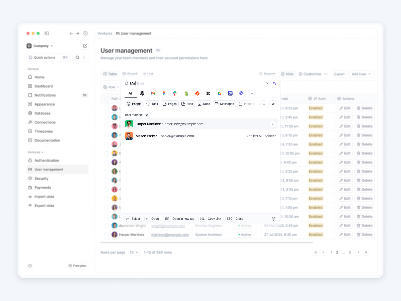
Task: Open the Add User dropdown
Action: tap(361, 74)
